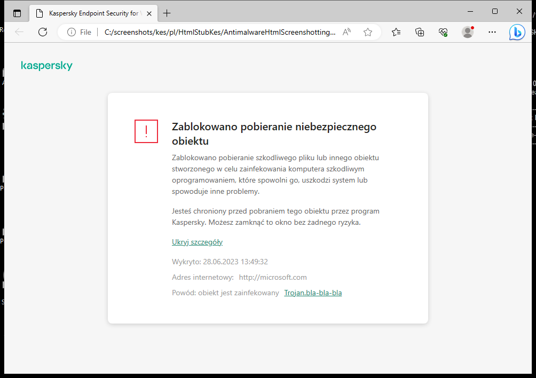Add the page to favorites via star icon
This screenshot has height=378, width=536.
tap(367, 32)
